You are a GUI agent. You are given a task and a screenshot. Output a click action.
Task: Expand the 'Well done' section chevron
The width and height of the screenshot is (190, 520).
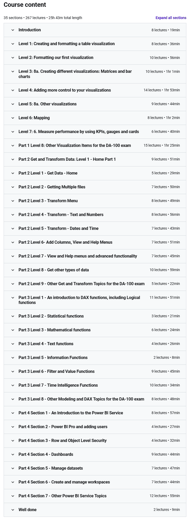point(13,510)
